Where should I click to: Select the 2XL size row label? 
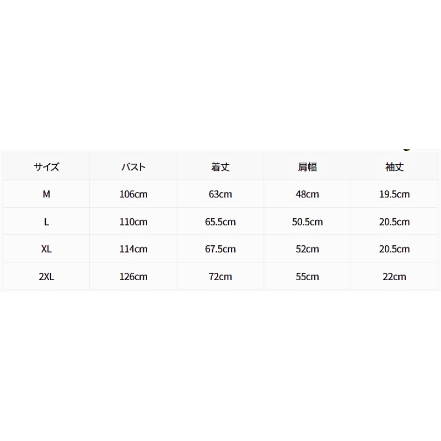click(x=46, y=277)
